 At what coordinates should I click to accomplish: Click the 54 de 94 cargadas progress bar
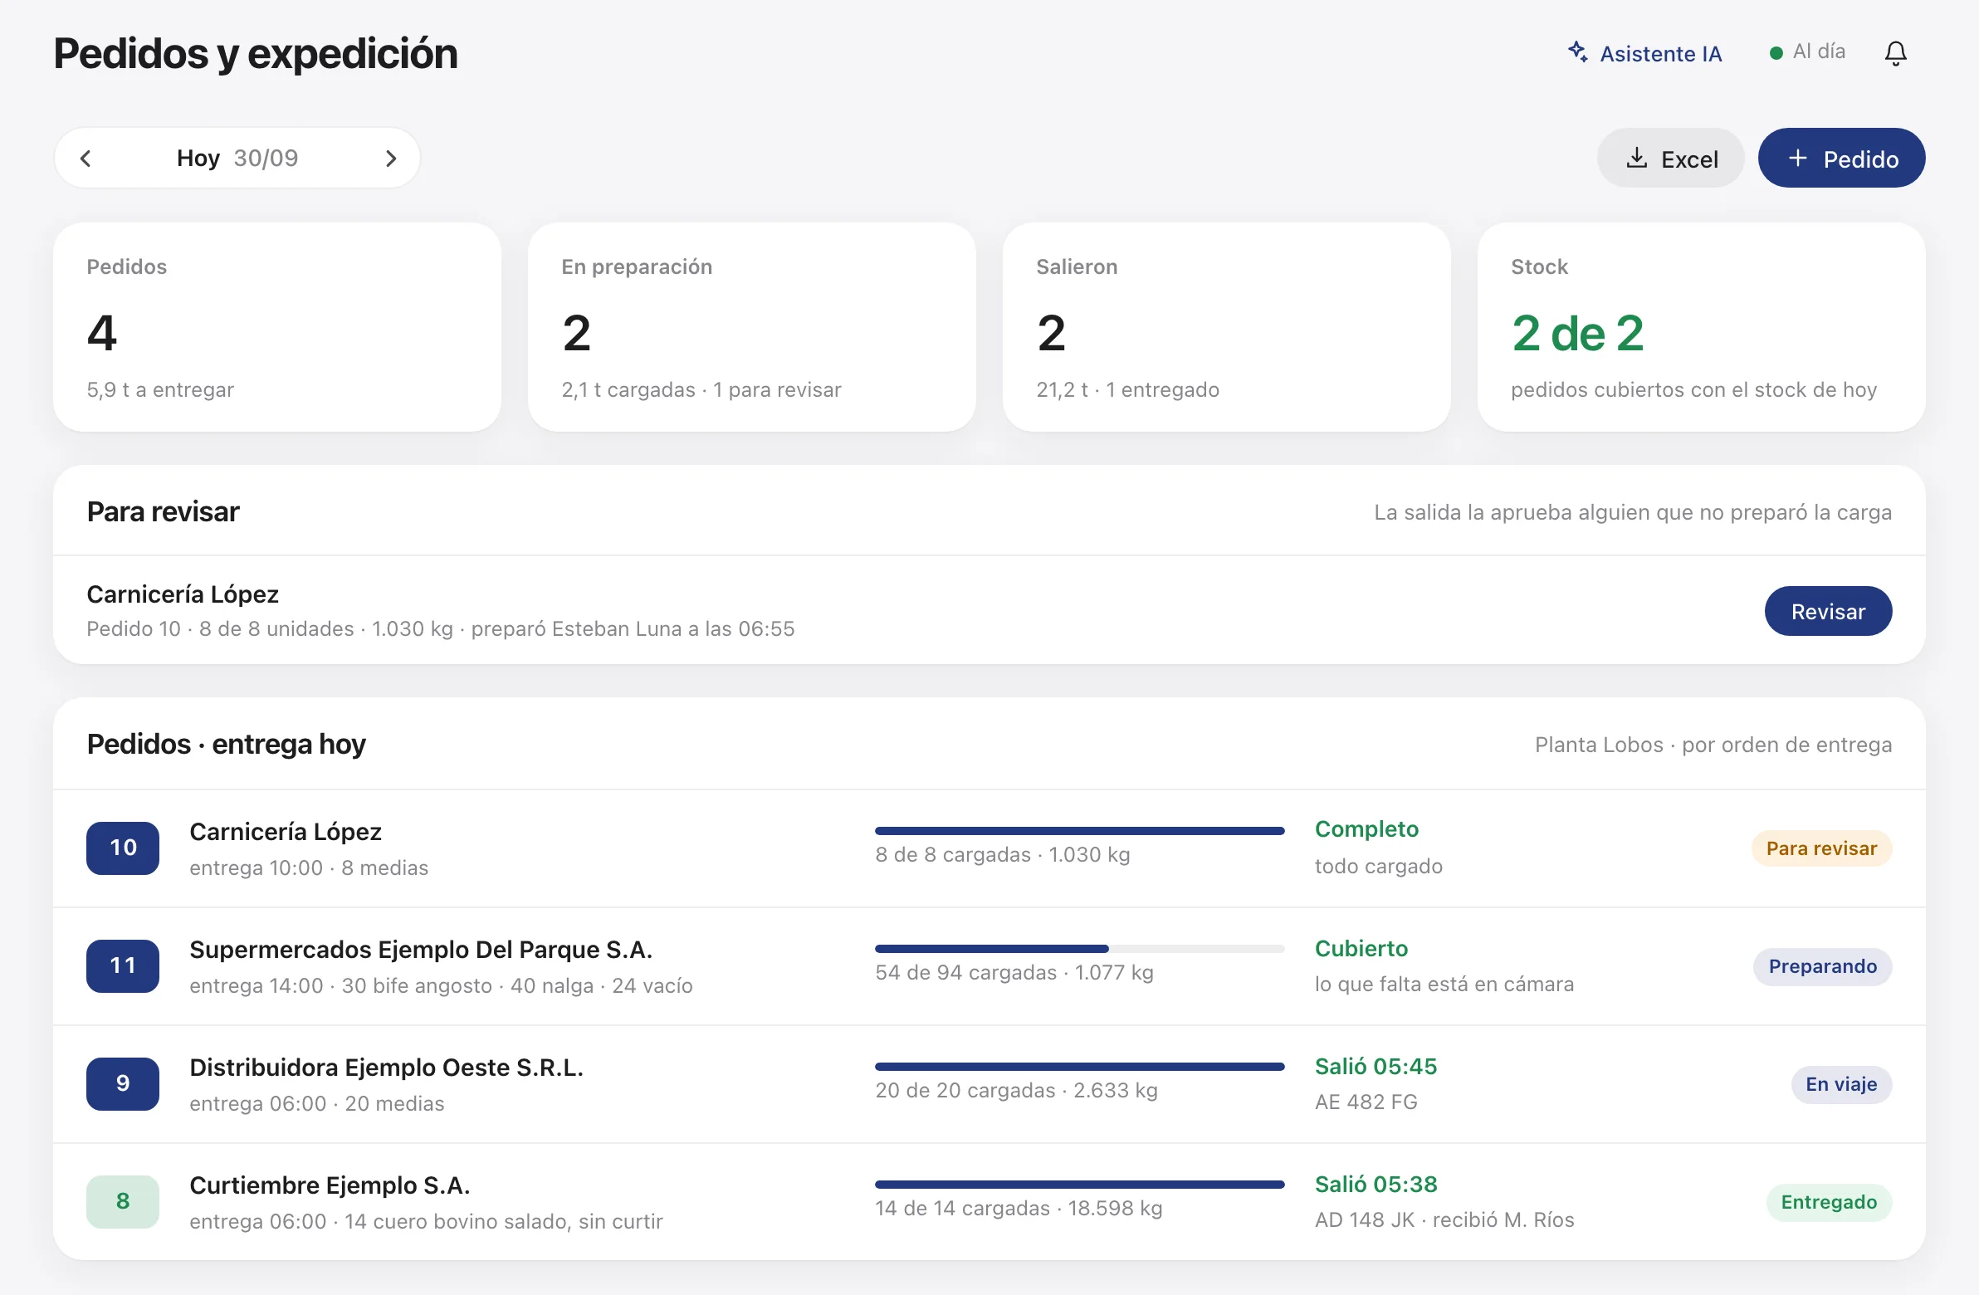[1079, 949]
